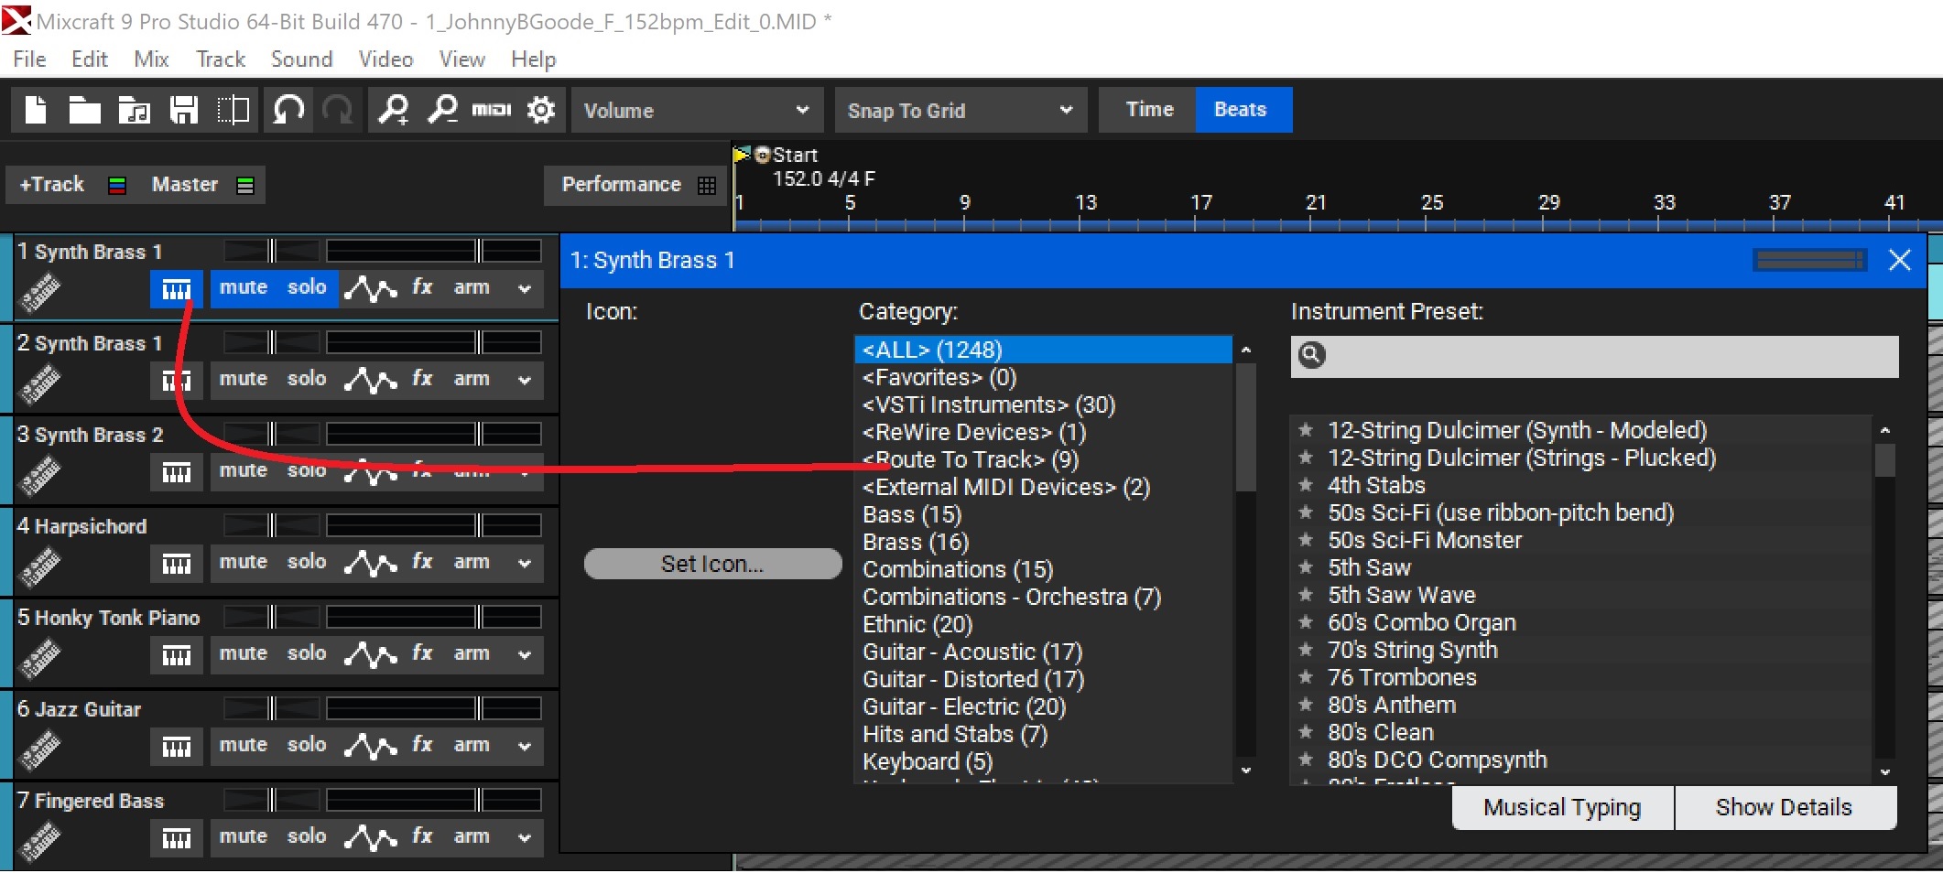Click the Zoom In magnifier icon
This screenshot has width=1943, height=873.
pos(394,110)
